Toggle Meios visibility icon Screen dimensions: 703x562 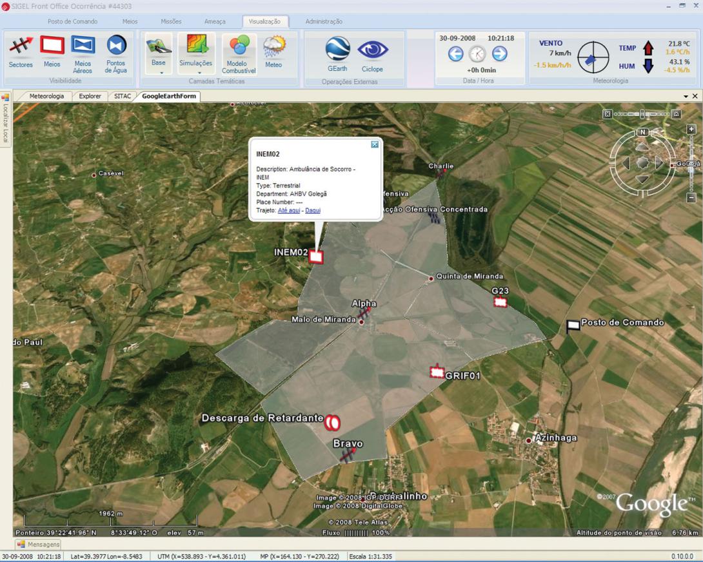click(x=52, y=45)
